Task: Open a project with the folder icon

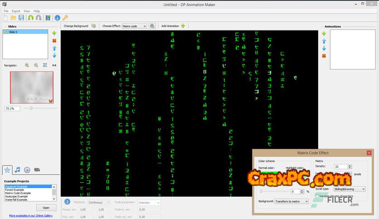Action: [x=13, y=18]
